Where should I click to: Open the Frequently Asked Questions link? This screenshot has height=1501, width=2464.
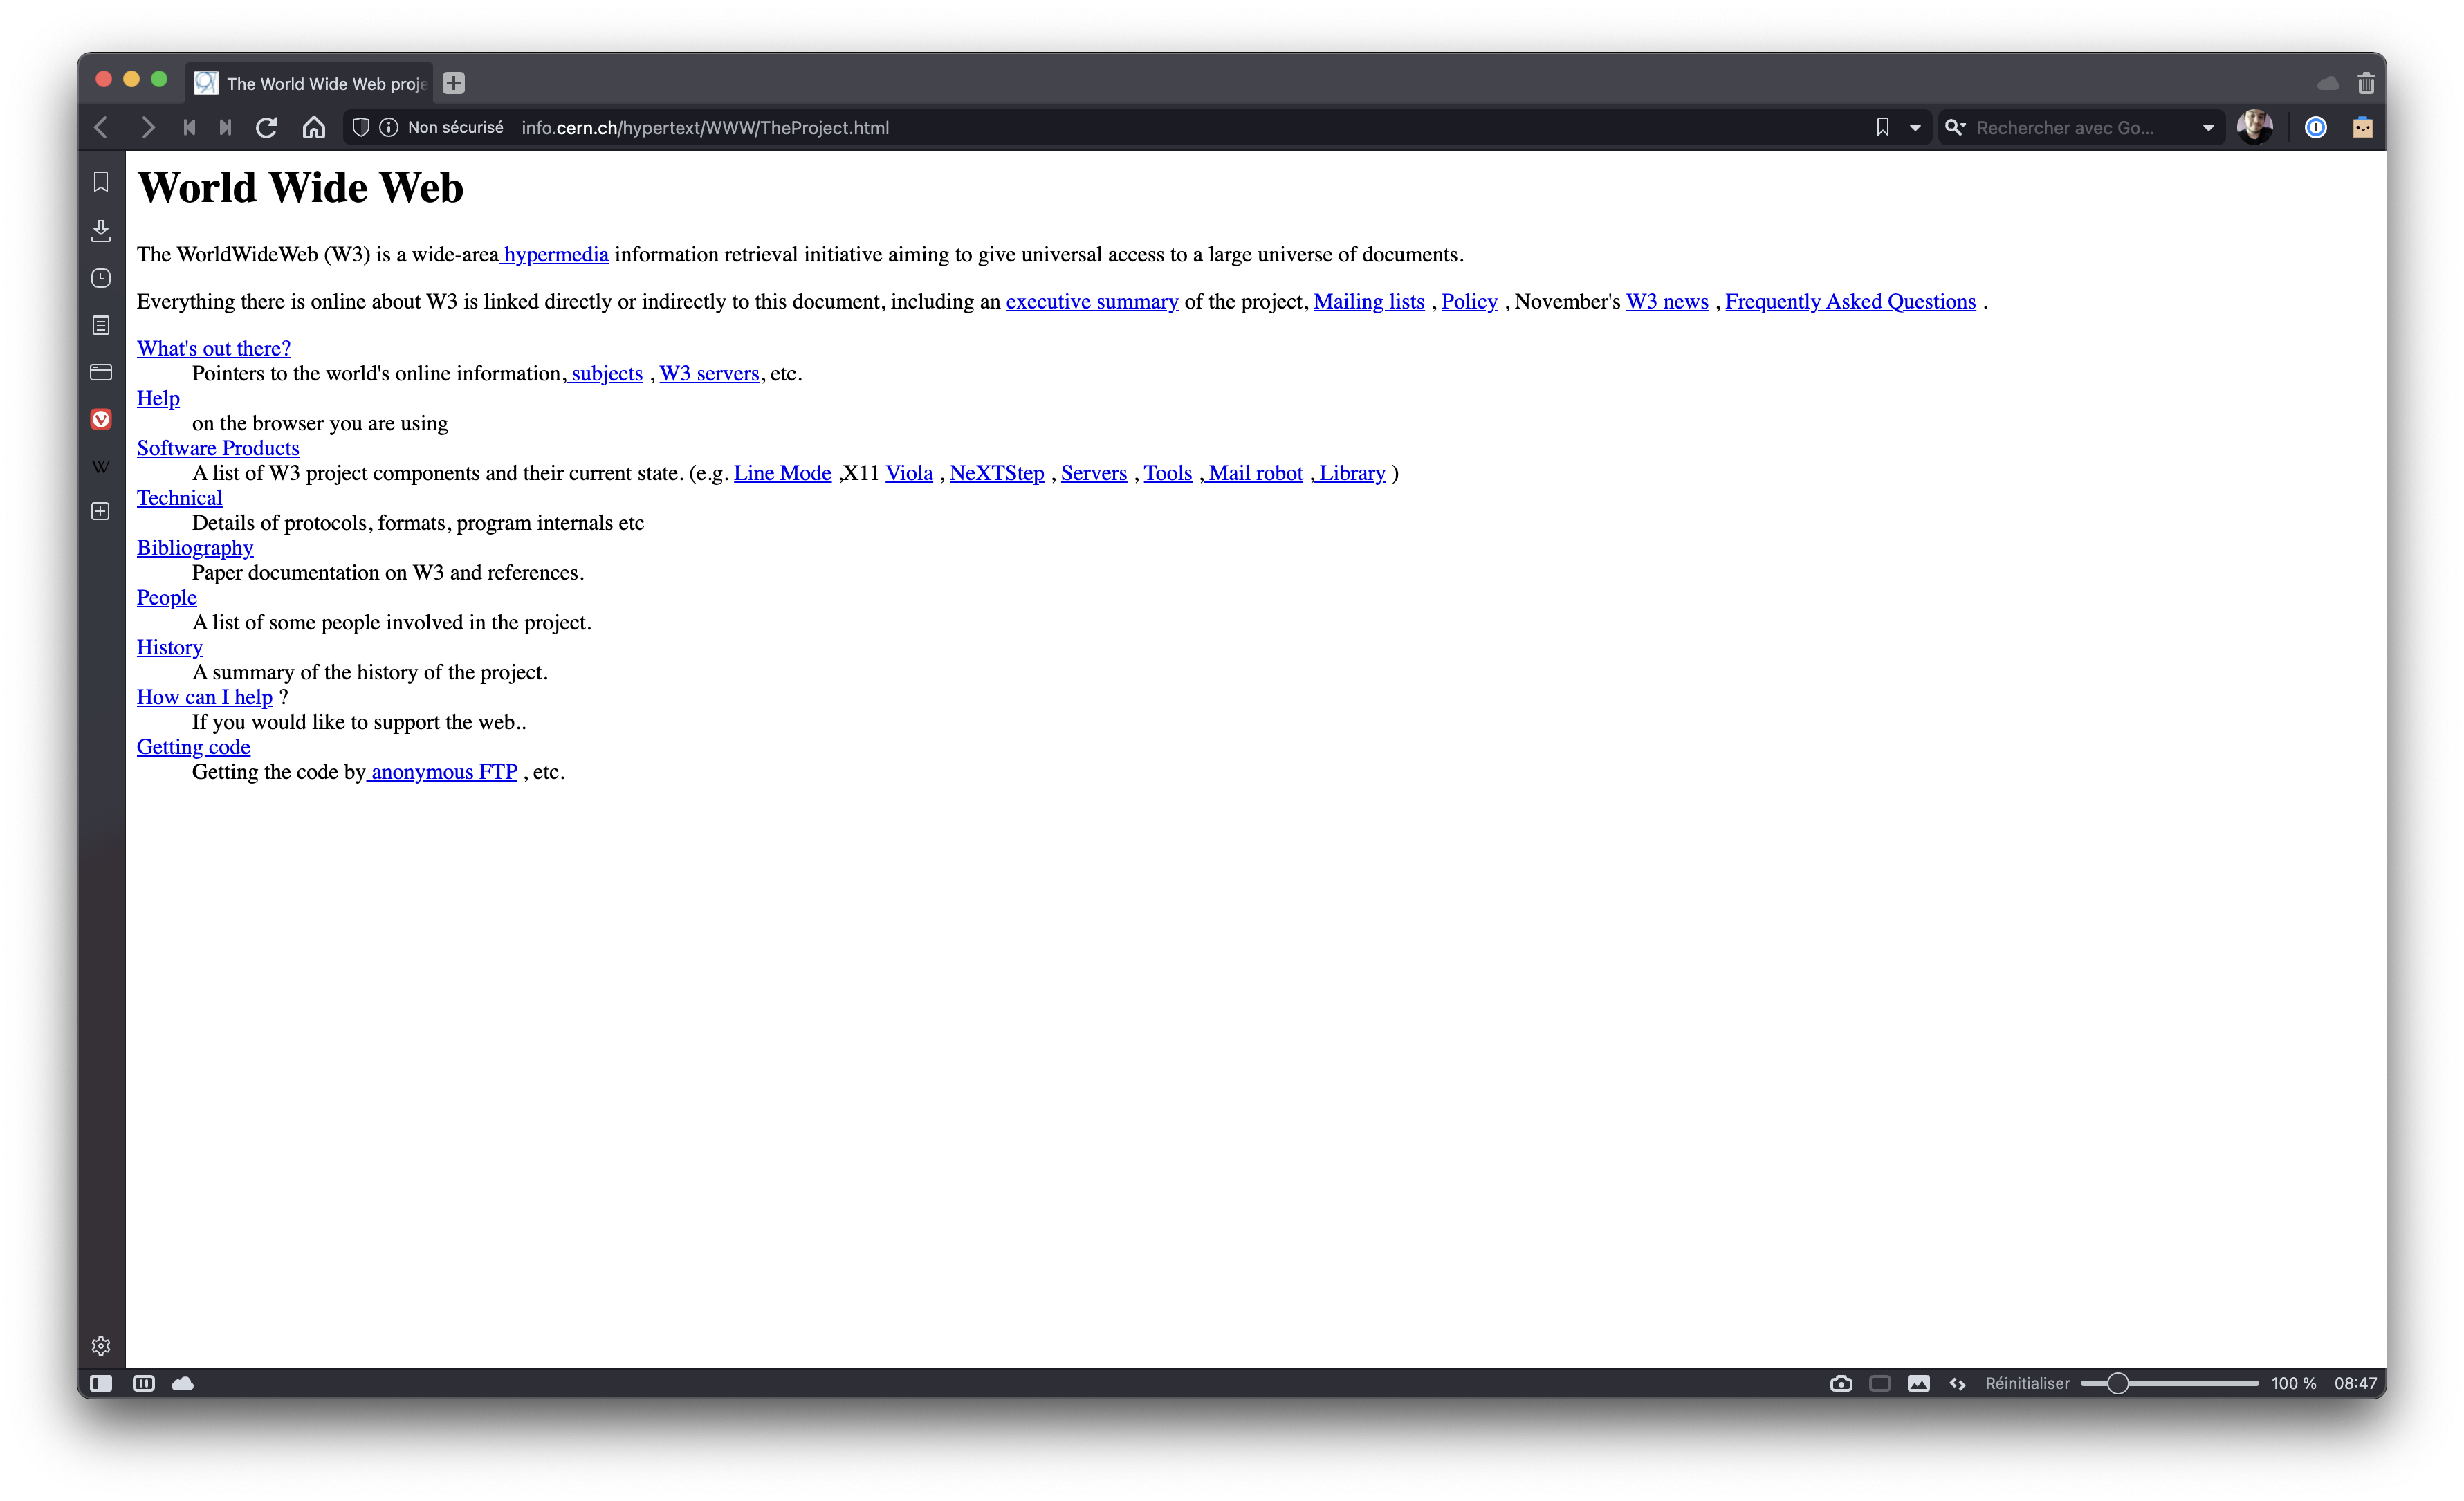pos(1850,301)
